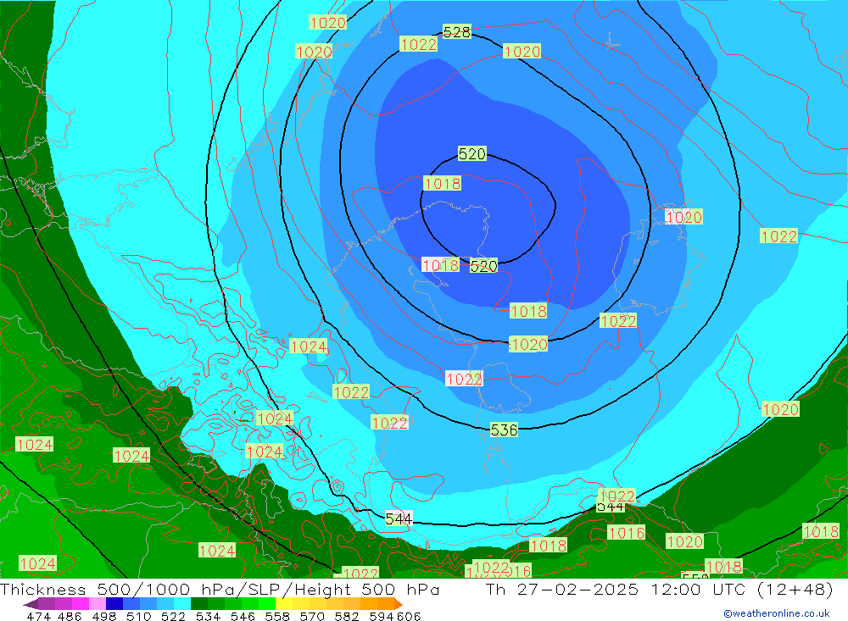Select the bright magenta legend swatch
The image size is (848, 621).
[x=81, y=604]
